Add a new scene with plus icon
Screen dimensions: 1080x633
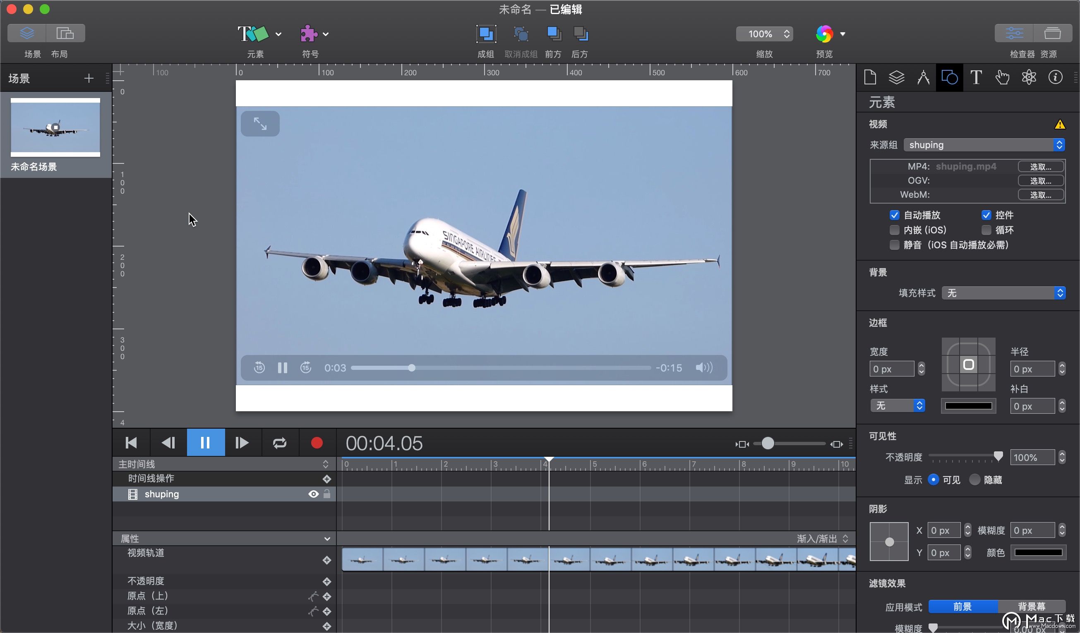click(89, 78)
